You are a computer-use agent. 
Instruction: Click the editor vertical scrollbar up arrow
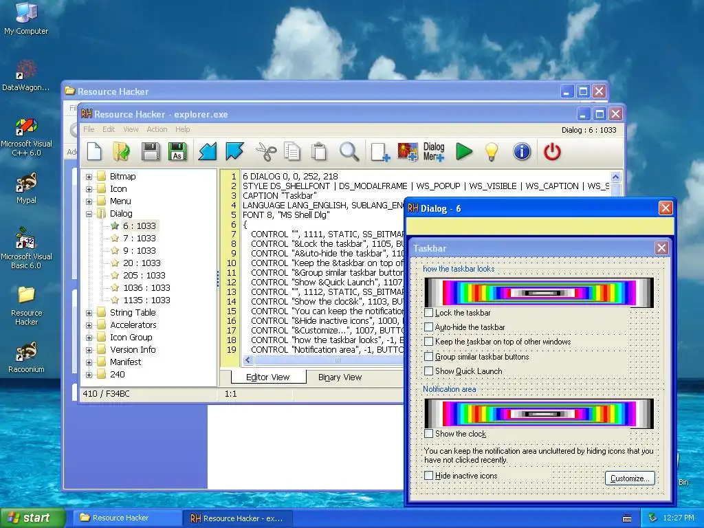tap(615, 177)
